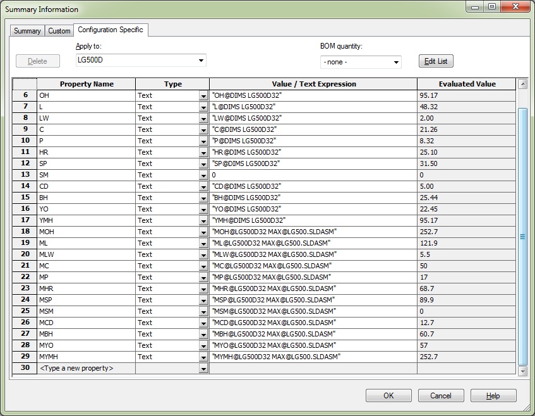
Task: Click the Value / Text Expression column header
Action: (x=313, y=84)
